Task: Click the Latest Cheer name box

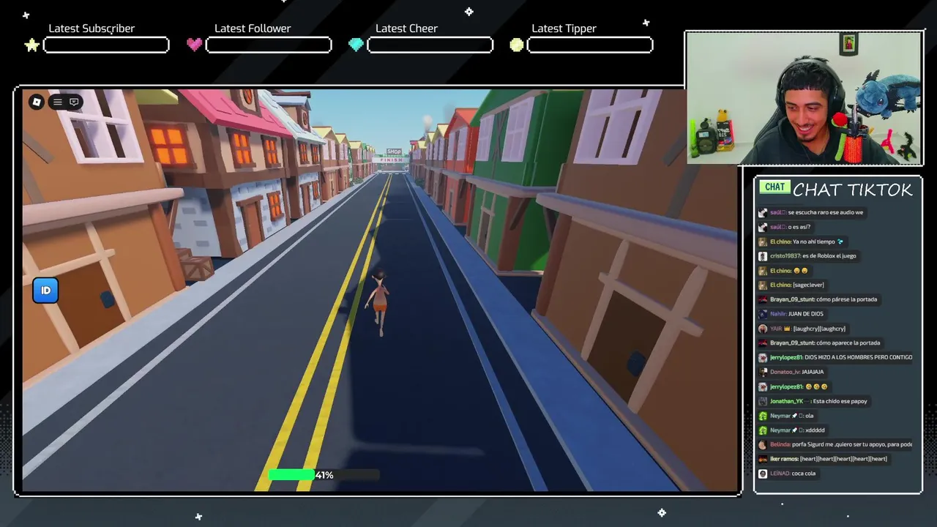Action: click(430, 45)
